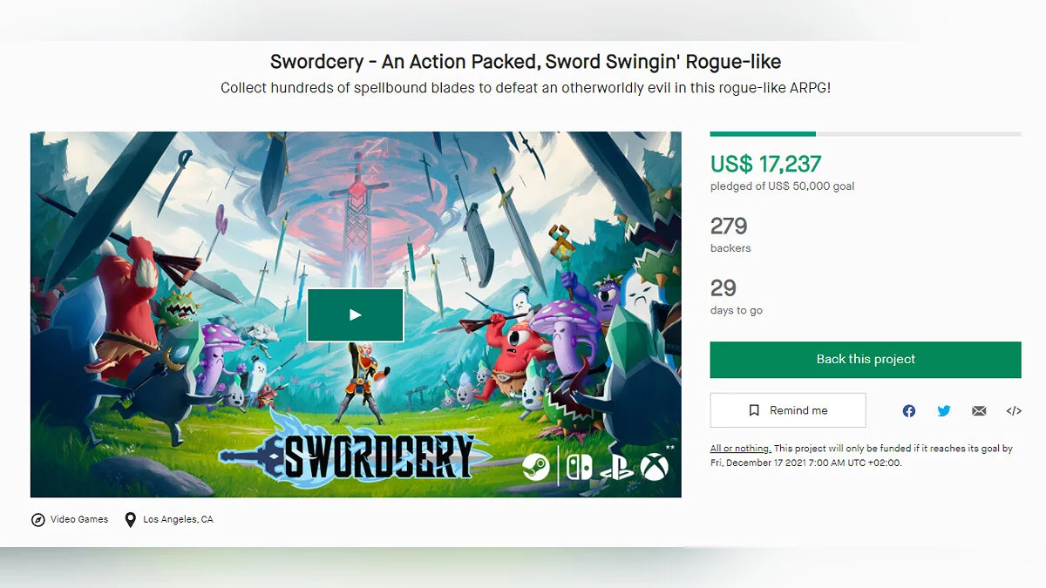Click the green funding progress bar
The height and width of the screenshot is (588, 1046).
[763, 134]
